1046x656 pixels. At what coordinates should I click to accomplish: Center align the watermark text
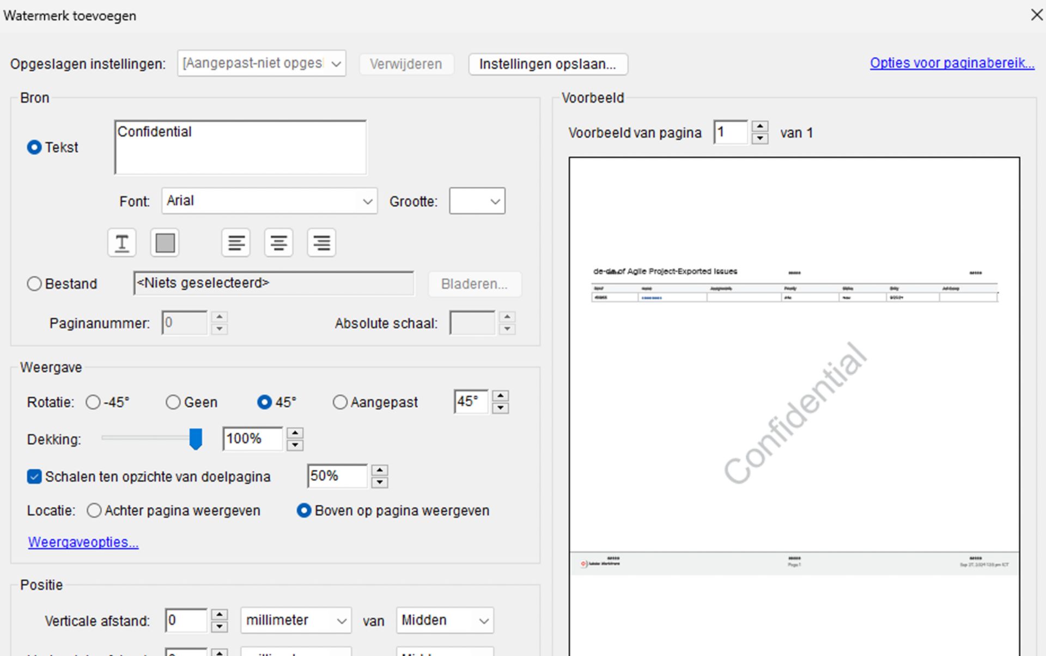click(x=278, y=243)
